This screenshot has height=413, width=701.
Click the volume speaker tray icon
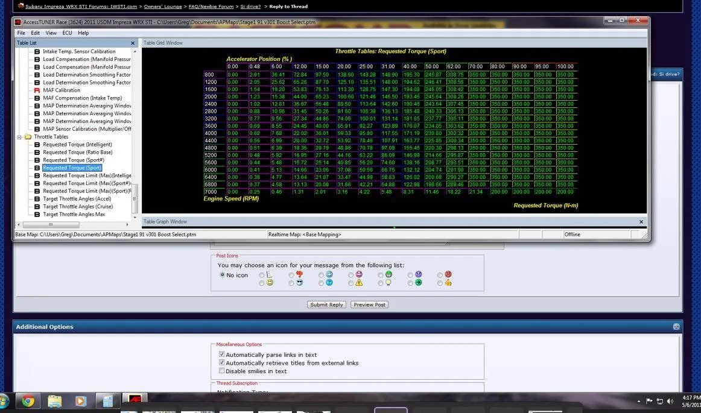coord(670,402)
